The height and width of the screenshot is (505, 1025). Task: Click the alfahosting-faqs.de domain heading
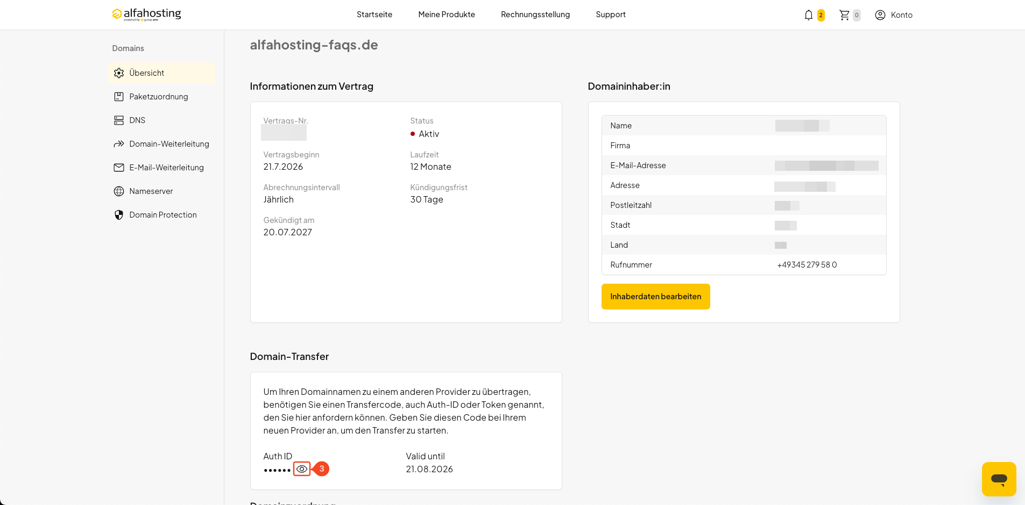[x=314, y=45]
